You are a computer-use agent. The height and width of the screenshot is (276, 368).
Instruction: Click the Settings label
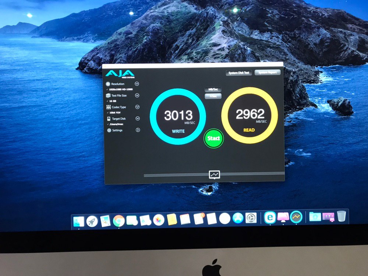click(x=117, y=130)
